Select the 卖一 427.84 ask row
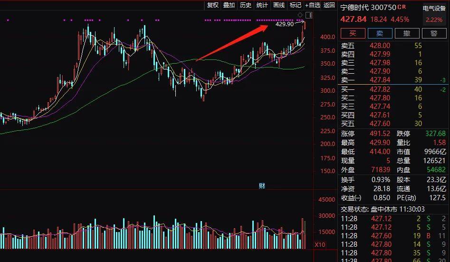The image size is (450, 262). pyautogui.click(x=393, y=80)
